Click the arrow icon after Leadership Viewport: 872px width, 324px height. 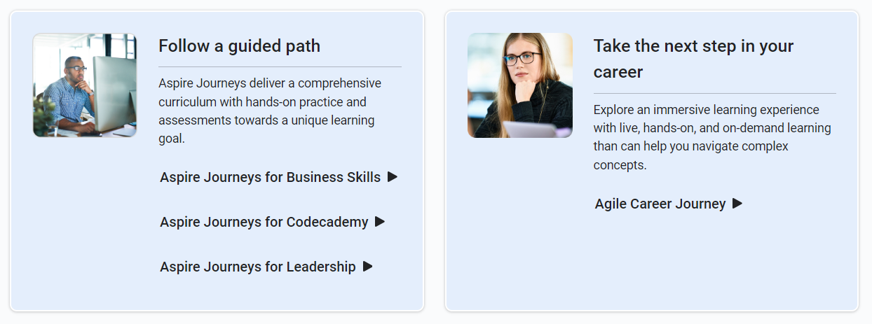coord(367,267)
